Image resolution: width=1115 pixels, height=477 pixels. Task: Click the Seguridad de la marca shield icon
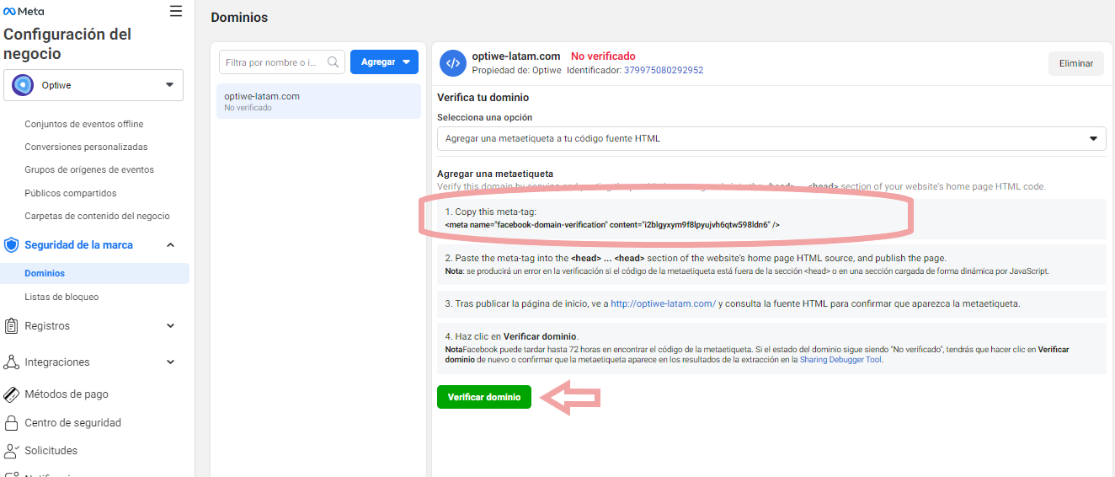pyautogui.click(x=11, y=245)
